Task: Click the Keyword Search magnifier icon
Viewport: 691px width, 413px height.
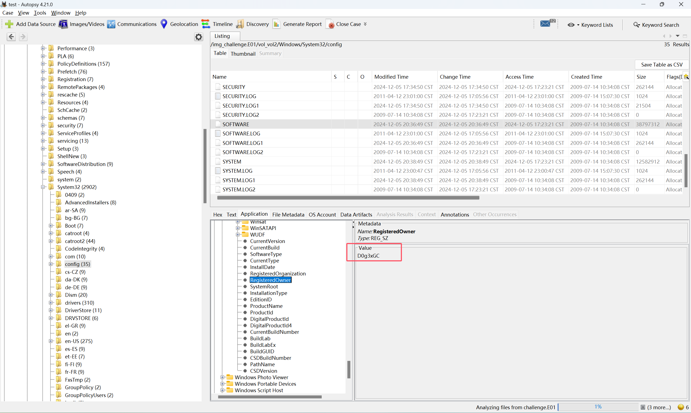Action: click(x=636, y=25)
